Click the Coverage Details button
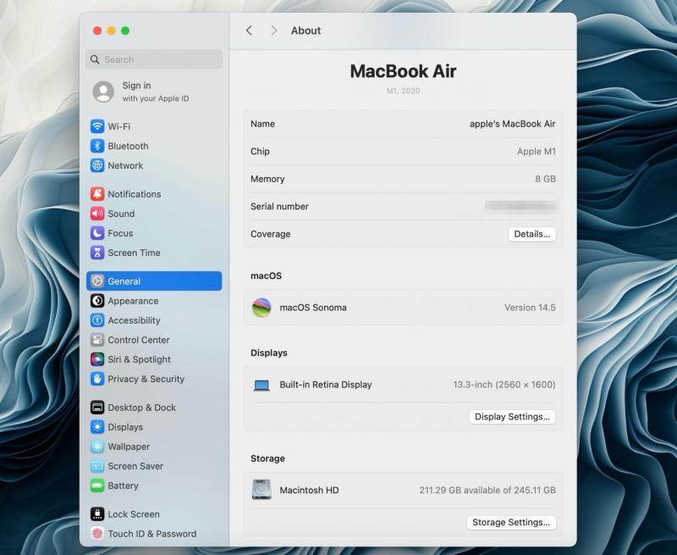 [531, 234]
